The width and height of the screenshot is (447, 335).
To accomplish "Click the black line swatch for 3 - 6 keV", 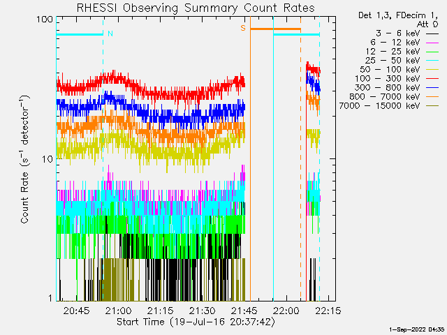I will coord(432,34).
